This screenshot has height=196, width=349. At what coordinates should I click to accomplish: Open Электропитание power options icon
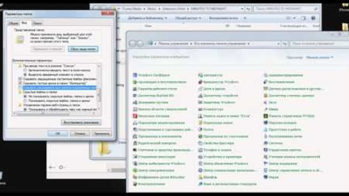pyautogui.click(x=135, y=184)
